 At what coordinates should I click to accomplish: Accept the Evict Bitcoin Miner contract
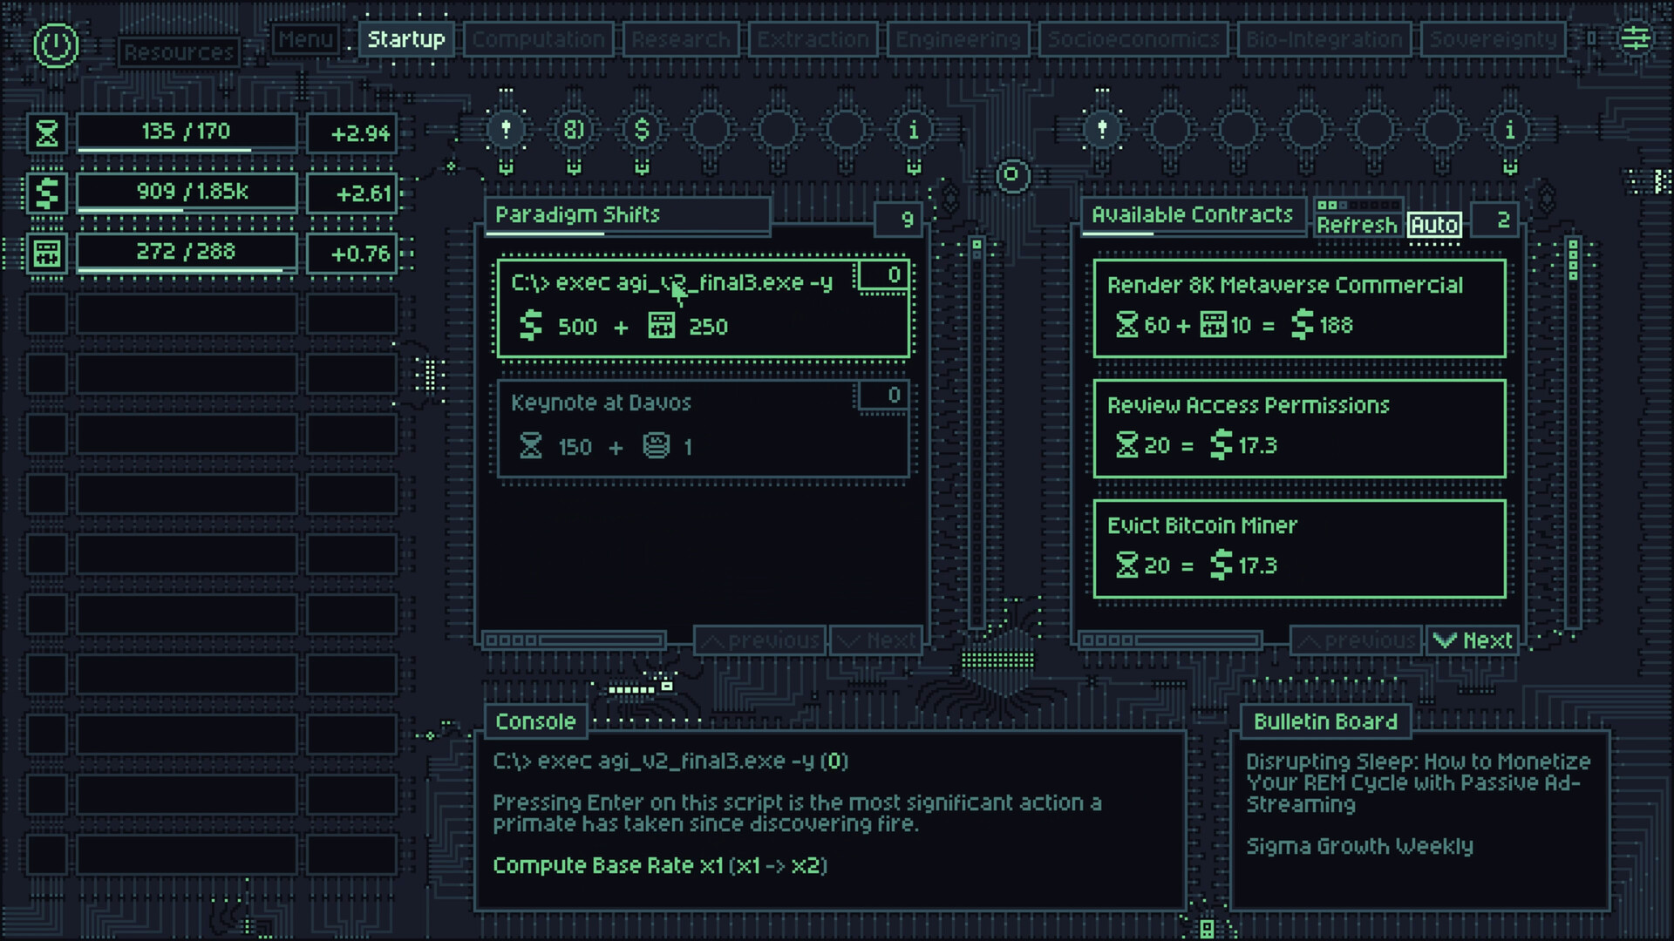[1299, 548]
